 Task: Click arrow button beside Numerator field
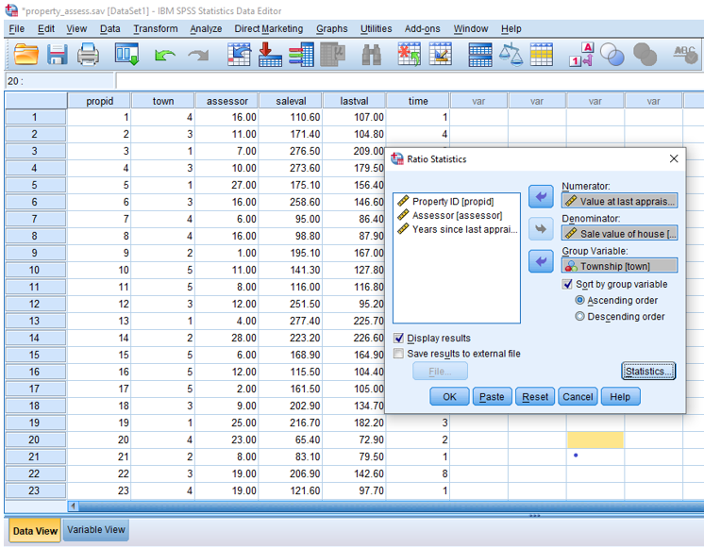[x=541, y=195]
